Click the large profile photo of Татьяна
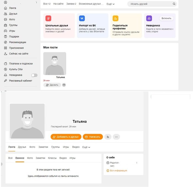The image size is (193, 187). pyautogui.click(x=27, y=121)
